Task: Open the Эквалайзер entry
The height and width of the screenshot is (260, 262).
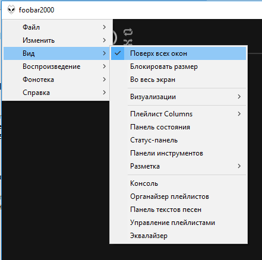Action: point(178,236)
